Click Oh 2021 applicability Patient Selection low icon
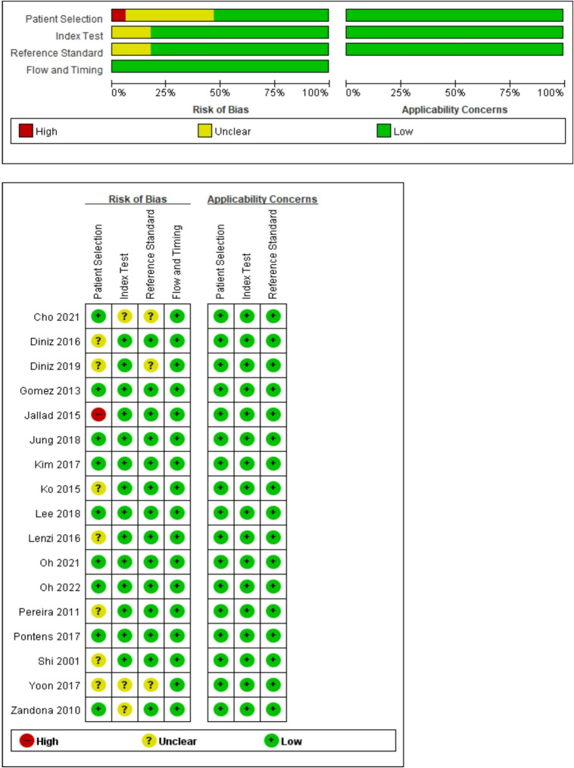 point(220,561)
